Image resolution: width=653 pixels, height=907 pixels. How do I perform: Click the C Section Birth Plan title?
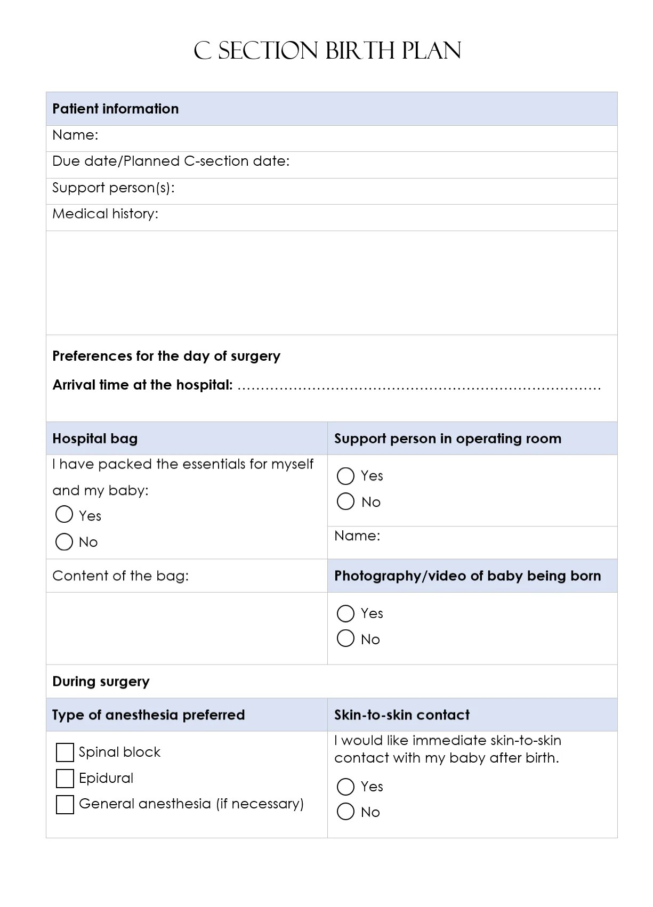click(327, 51)
